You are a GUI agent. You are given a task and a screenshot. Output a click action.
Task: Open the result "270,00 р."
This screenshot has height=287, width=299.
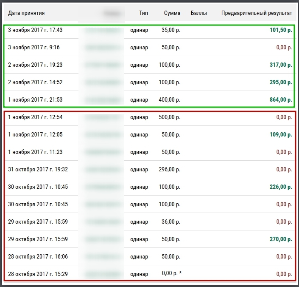(x=281, y=239)
